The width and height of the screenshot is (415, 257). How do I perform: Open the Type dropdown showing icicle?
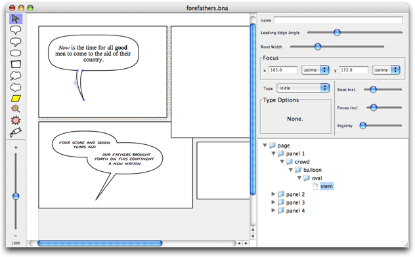coord(303,88)
